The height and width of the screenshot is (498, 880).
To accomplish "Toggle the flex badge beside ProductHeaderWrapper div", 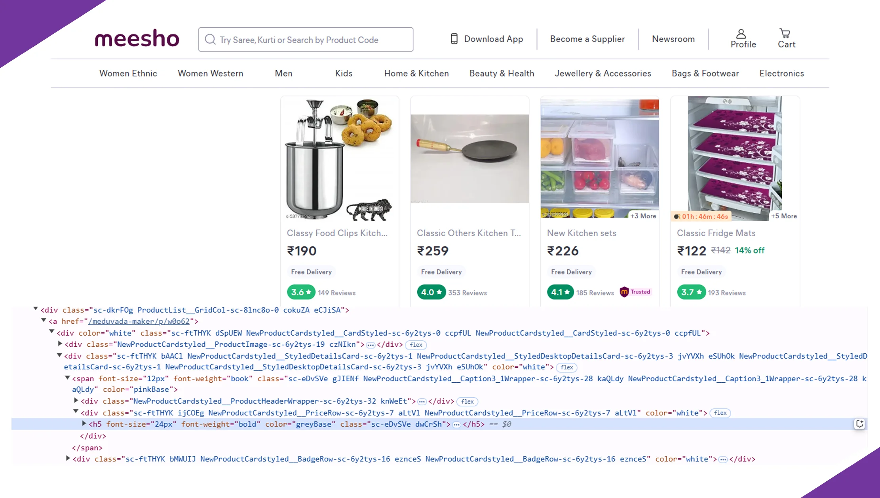I will click(467, 401).
